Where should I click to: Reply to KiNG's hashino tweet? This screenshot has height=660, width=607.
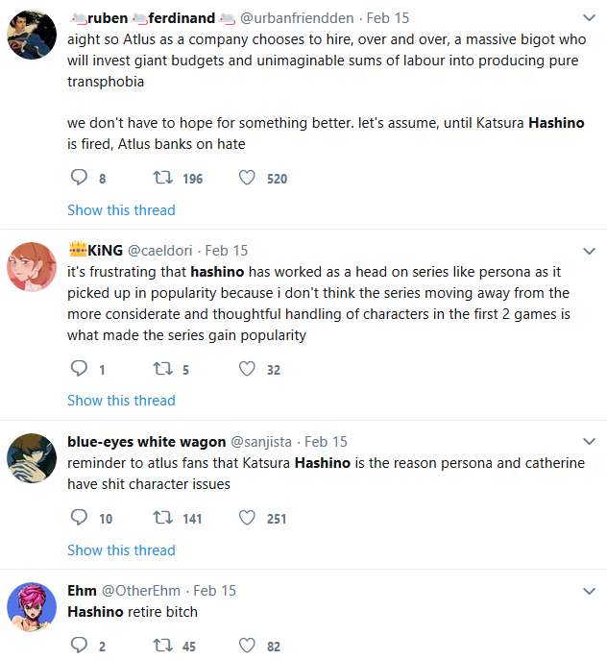click(80, 368)
